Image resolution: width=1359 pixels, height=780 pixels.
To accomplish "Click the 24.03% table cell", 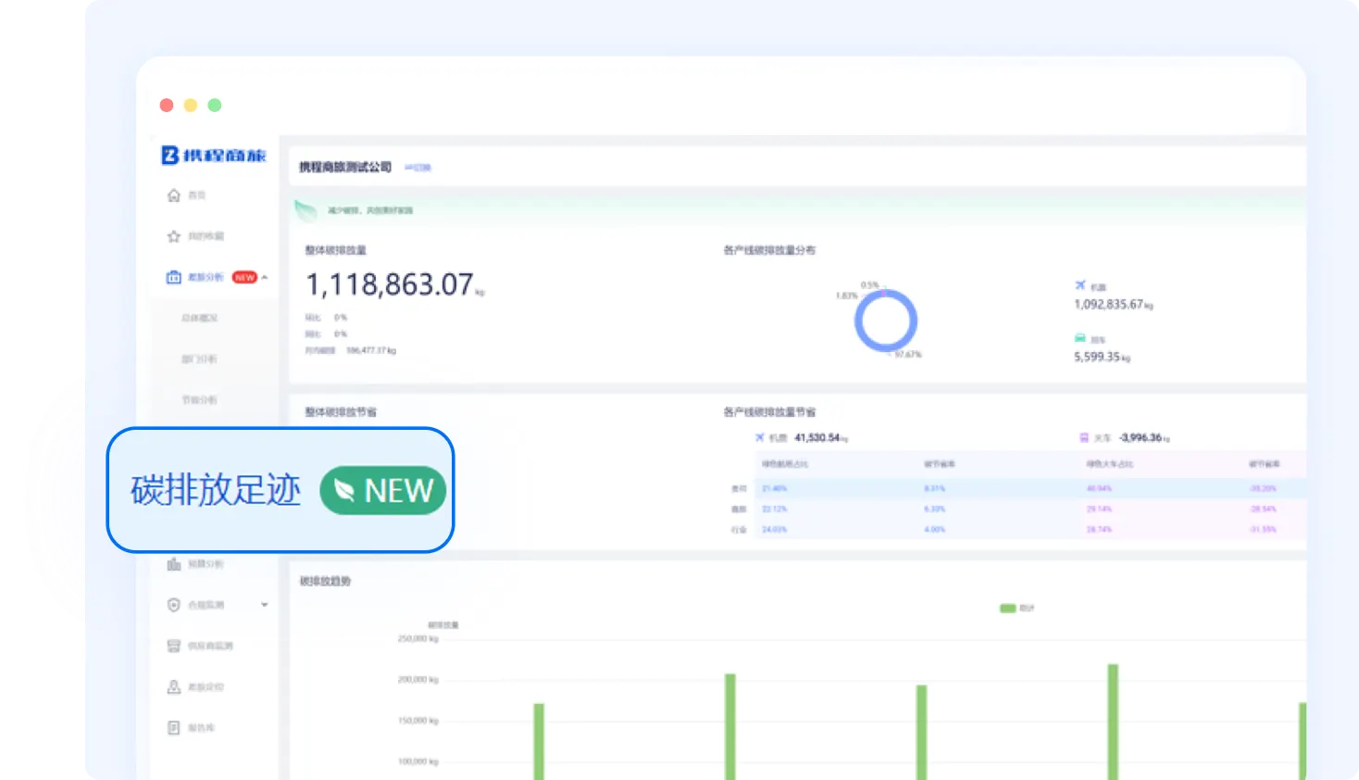I will (774, 530).
